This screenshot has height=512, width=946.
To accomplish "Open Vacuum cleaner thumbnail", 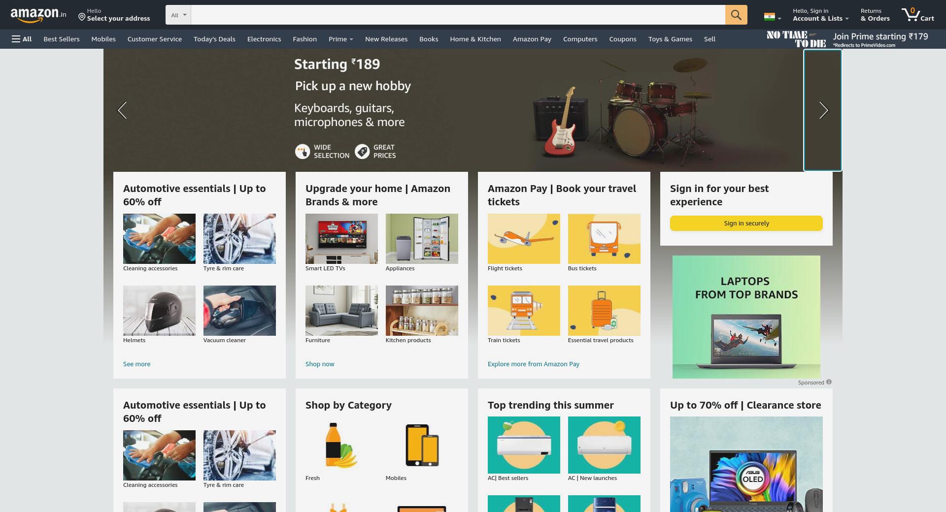I will [239, 311].
